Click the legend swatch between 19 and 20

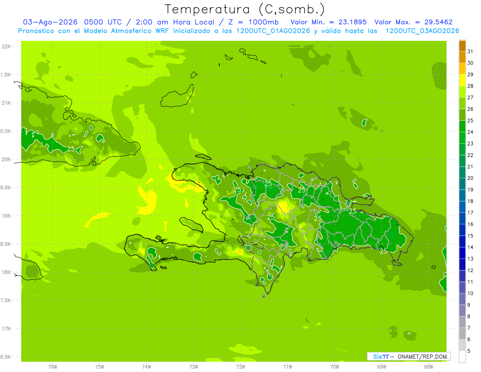[462, 184]
